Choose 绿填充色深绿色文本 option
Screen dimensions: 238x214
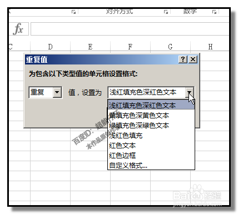click(x=151, y=126)
